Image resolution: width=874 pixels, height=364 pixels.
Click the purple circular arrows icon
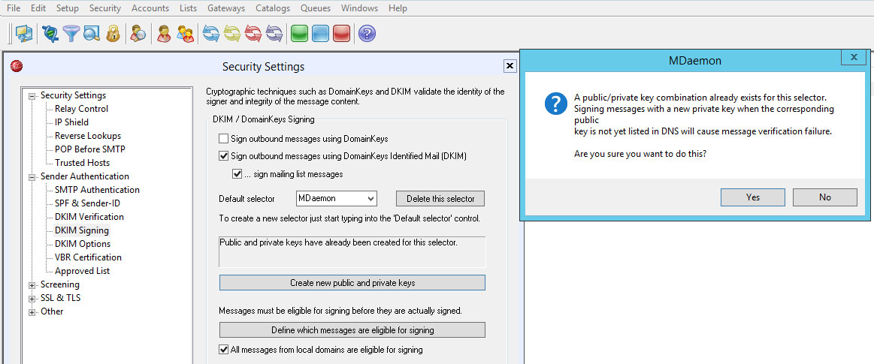click(x=274, y=34)
